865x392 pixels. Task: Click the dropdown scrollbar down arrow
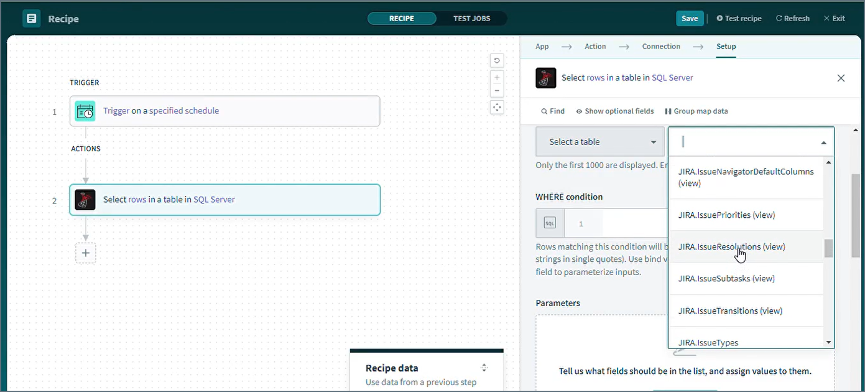point(828,343)
